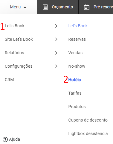The width and height of the screenshot is (113, 144).
Task: Click the Ajuda question mark icon
Action: (x=5, y=140)
